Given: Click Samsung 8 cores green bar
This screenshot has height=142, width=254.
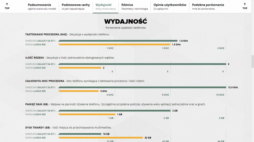Looking at the screenshot, I should tap(142, 64).
